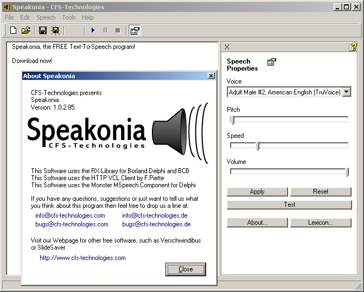364x292 pixels.
Task: Open the File menu
Action: coord(9,17)
